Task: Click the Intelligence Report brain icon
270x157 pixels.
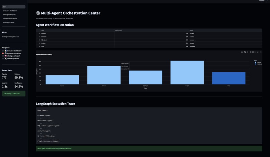Action: 5,56
